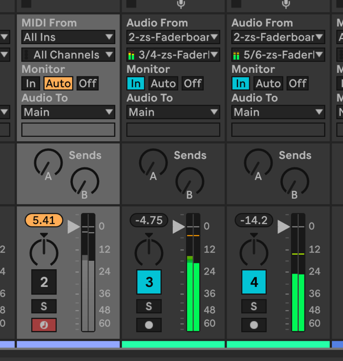This screenshot has height=361, width=343.
Task: Open the All Channels dropdown on track 2
Action: point(68,55)
